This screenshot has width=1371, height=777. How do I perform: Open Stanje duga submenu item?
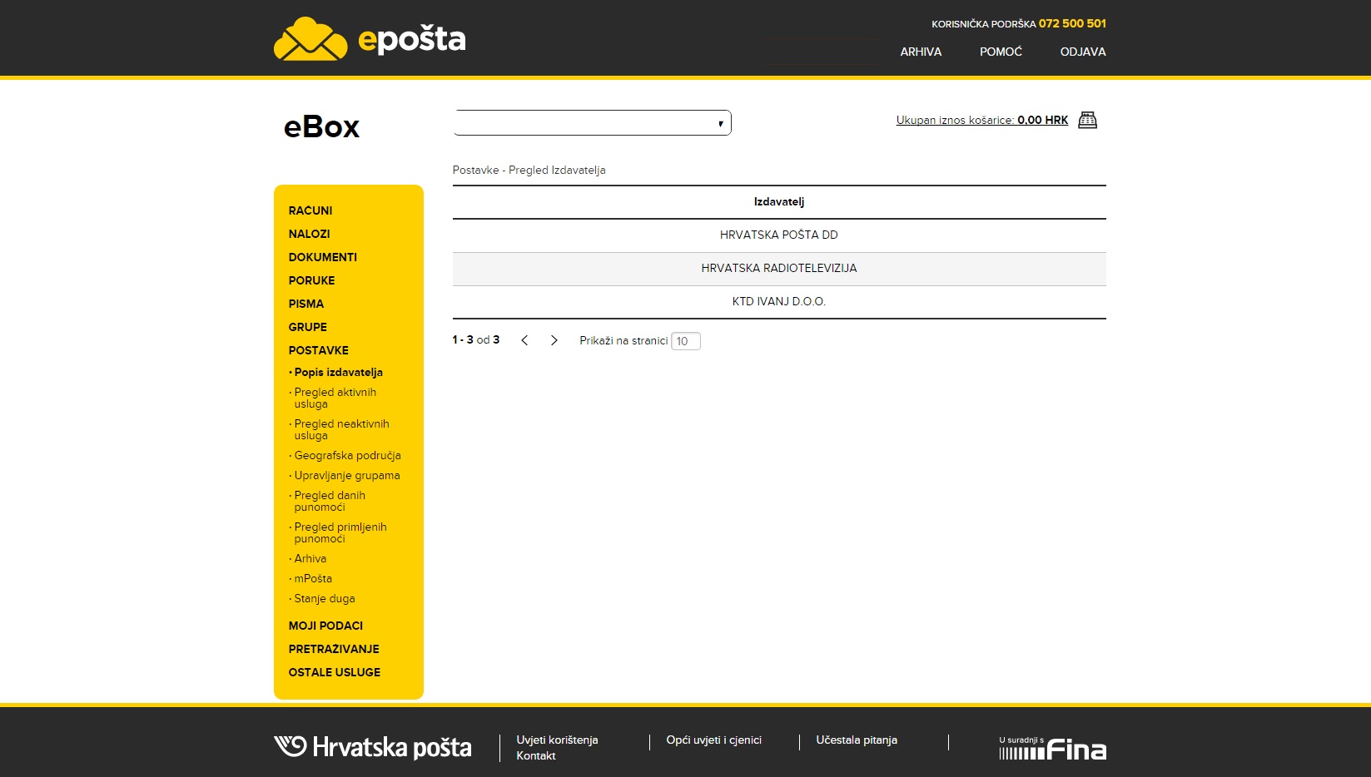click(324, 598)
